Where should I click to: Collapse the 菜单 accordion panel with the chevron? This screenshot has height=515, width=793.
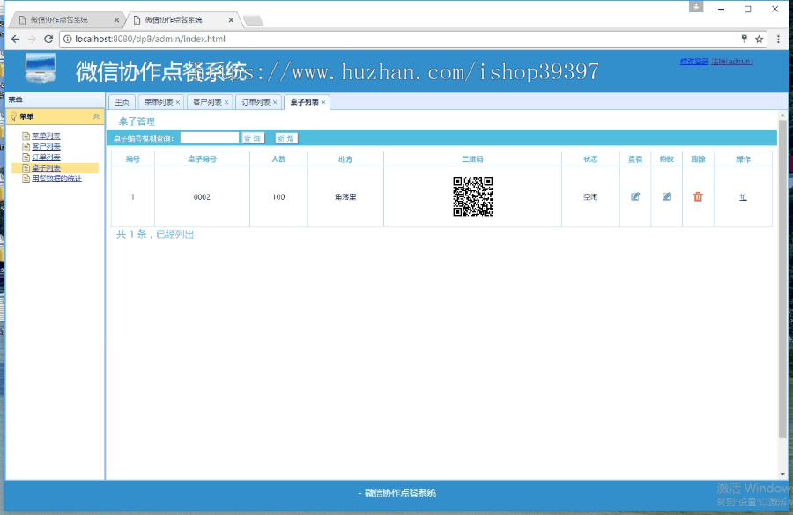pyautogui.click(x=96, y=116)
